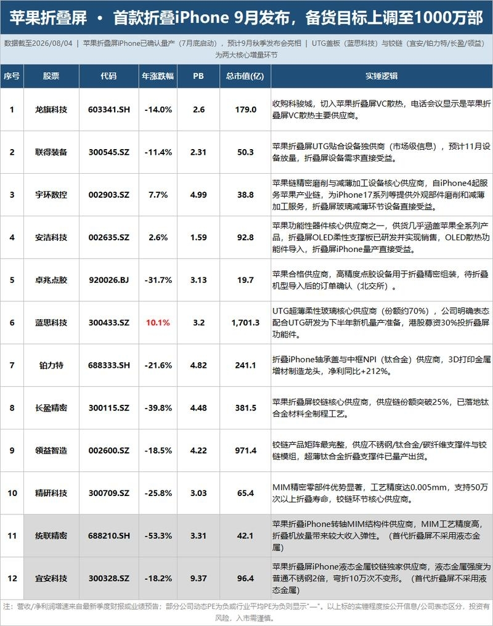Click the 股票 column header
Image resolution: width=493 pixels, height=626 pixels.
[x=51, y=76]
